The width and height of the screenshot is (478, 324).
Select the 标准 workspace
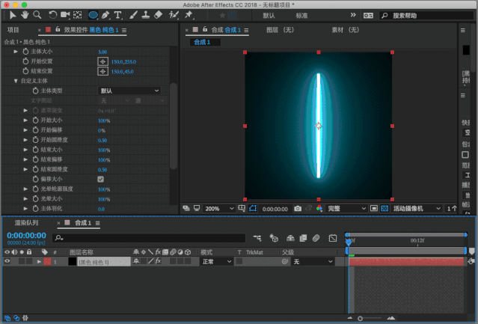pyautogui.click(x=301, y=15)
